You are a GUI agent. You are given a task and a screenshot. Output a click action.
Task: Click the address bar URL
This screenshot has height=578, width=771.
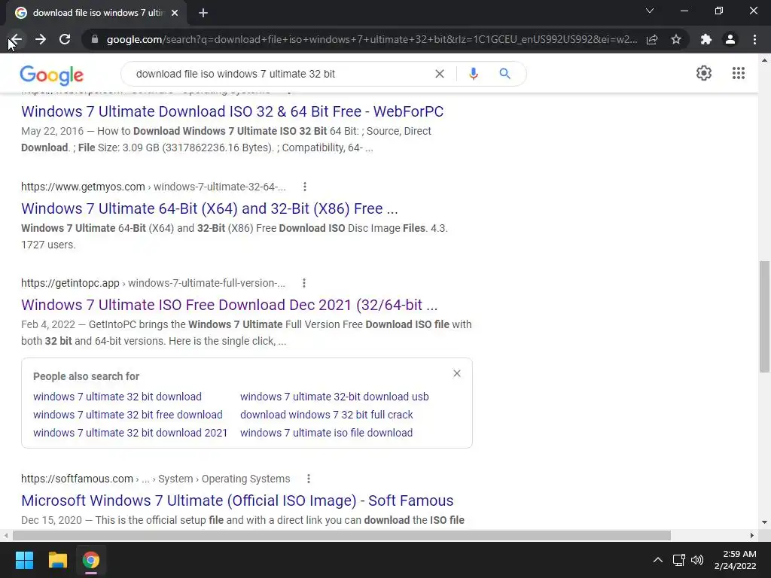click(372, 39)
